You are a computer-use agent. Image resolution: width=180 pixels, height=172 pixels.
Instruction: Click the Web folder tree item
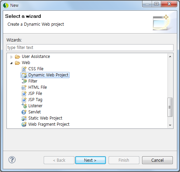(x=26, y=63)
